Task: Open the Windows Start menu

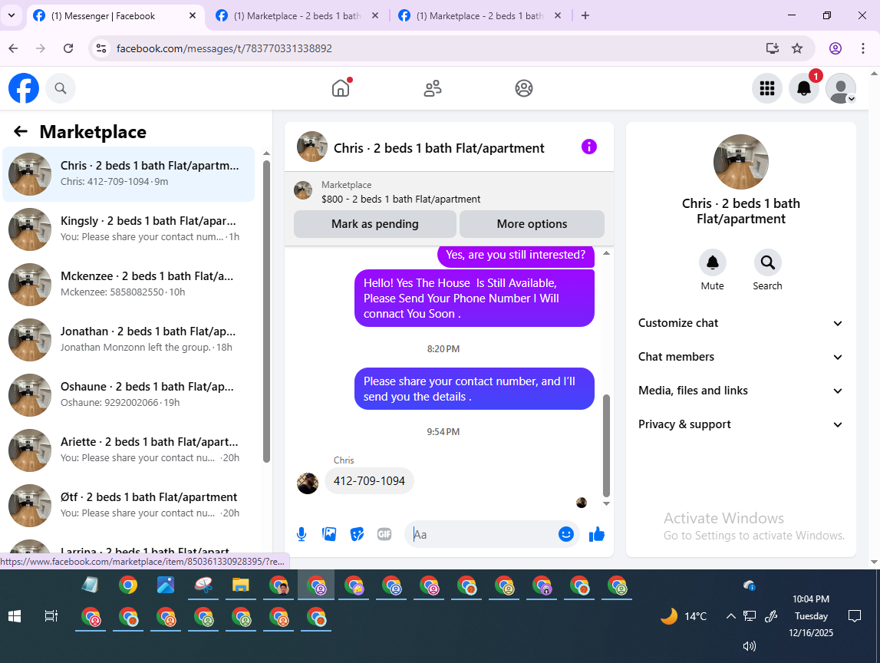Action: click(15, 616)
